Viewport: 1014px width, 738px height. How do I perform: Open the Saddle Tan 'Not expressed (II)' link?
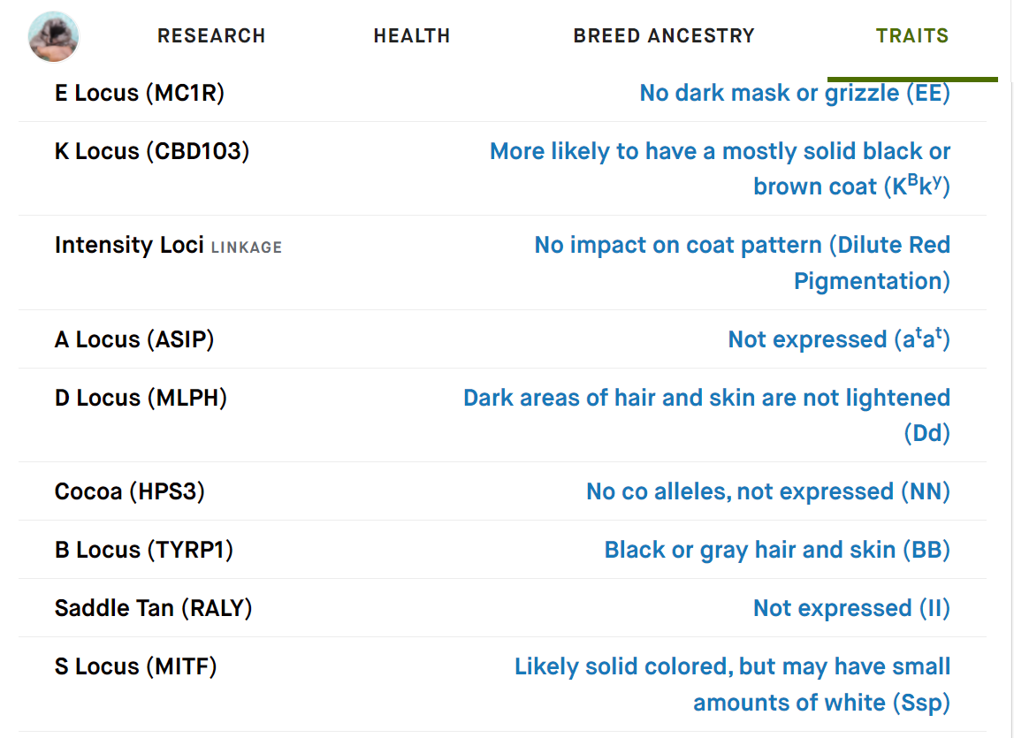coord(851,608)
